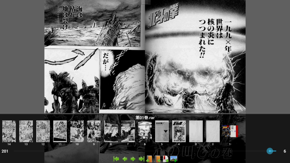This screenshot has height=163, width=290.
Task: Jump to page thumbnail 5
Action: click(x=162, y=131)
